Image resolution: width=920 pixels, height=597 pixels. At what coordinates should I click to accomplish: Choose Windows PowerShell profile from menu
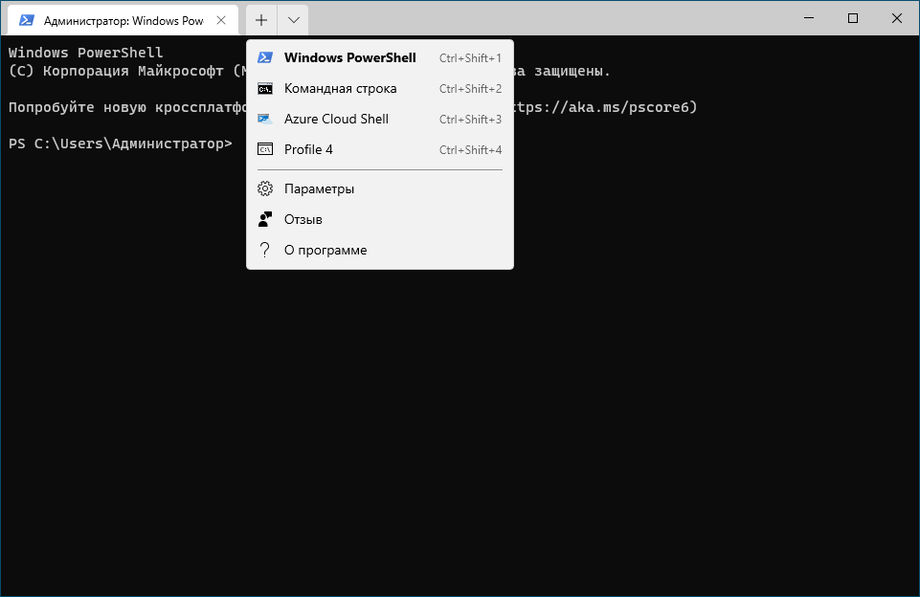[380, 57]
